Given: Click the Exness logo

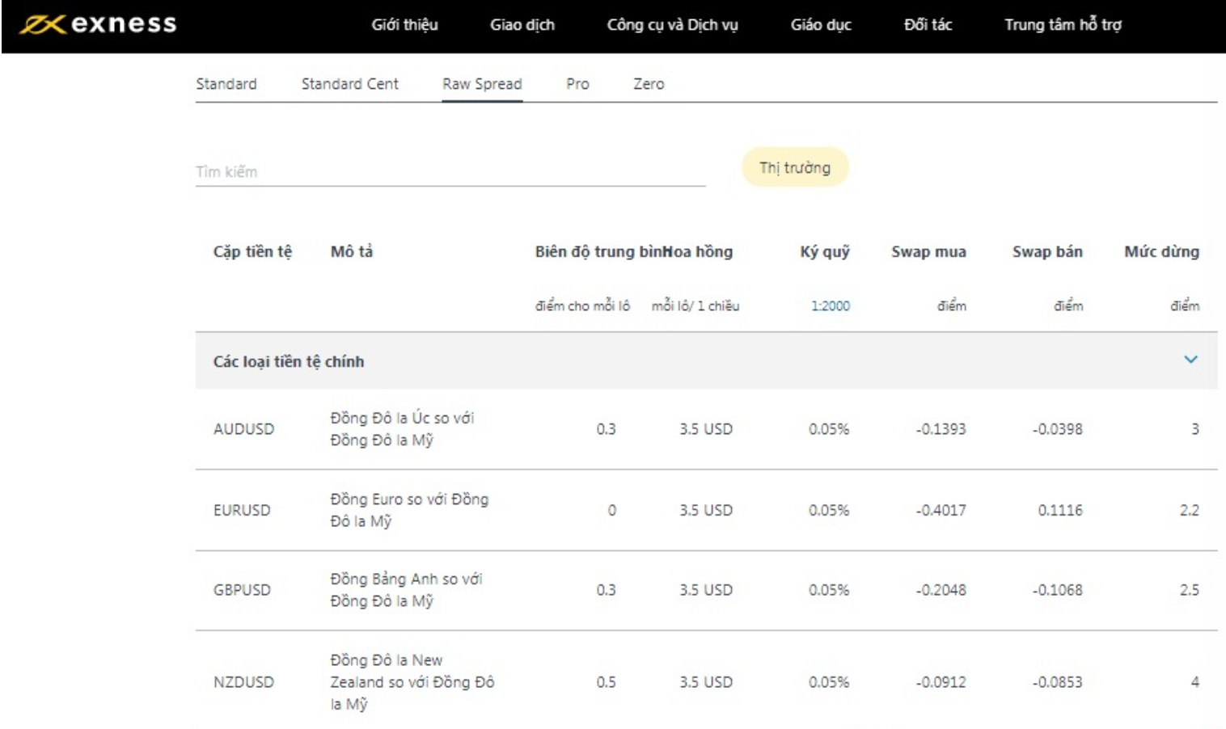Looking at the screenshot, I should point(98,24).
